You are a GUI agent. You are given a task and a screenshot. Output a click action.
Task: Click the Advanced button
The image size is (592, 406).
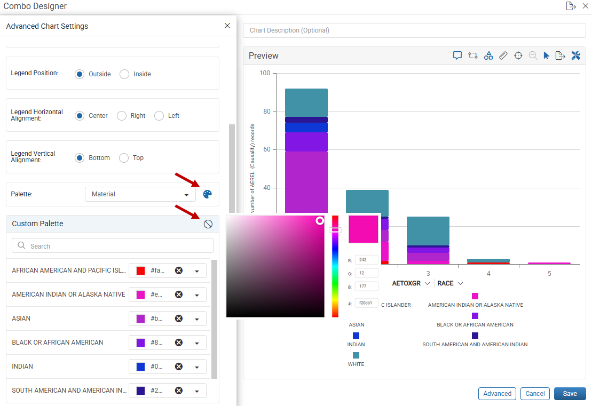[497, 394]
